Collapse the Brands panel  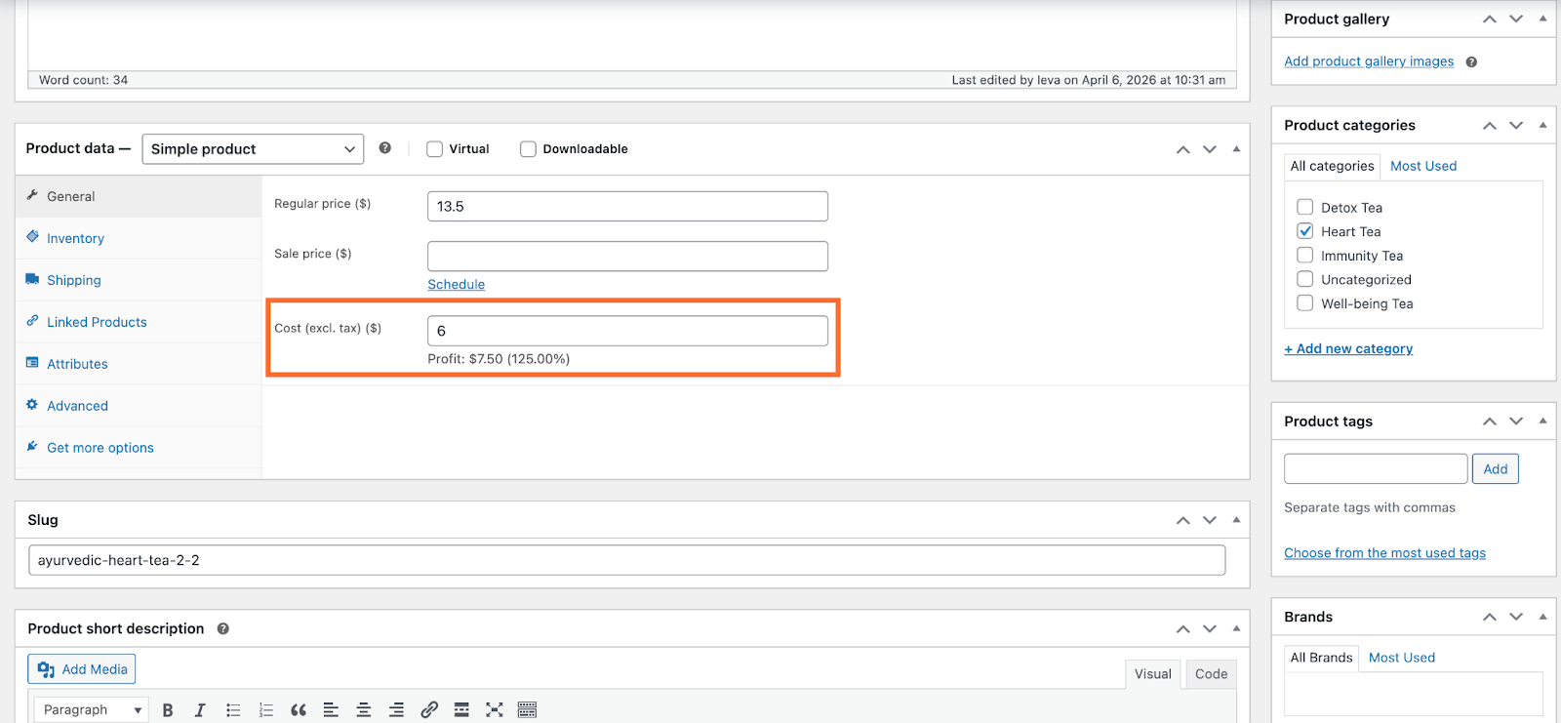click(x=1542, y=617)
